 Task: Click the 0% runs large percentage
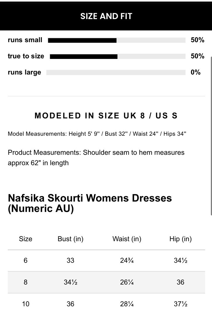click(196, 72)
